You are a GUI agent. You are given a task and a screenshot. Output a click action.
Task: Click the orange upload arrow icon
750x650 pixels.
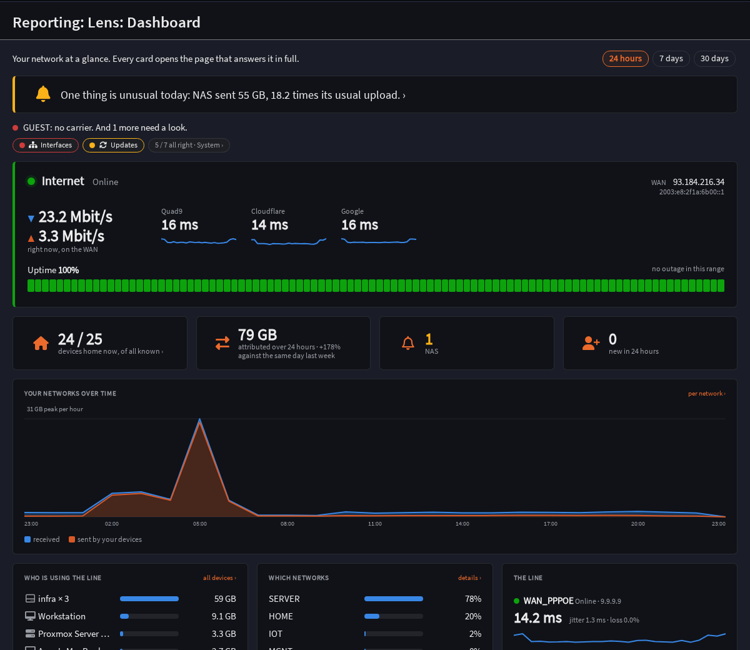(31, 238)
